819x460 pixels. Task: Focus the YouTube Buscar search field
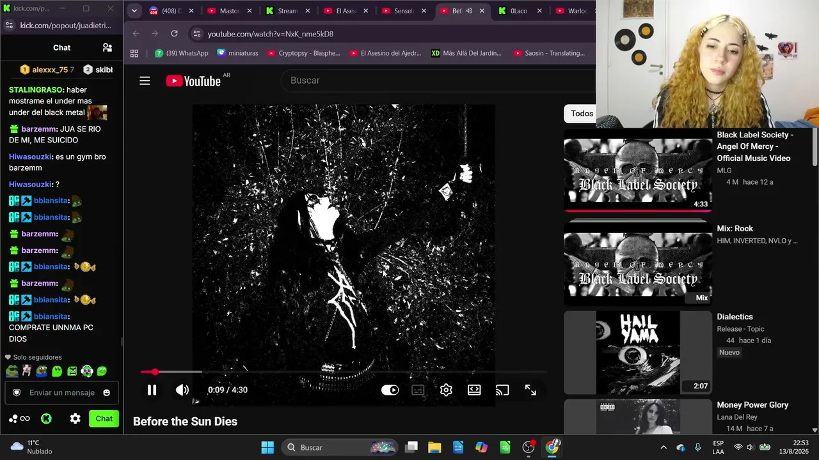(438, 80)
